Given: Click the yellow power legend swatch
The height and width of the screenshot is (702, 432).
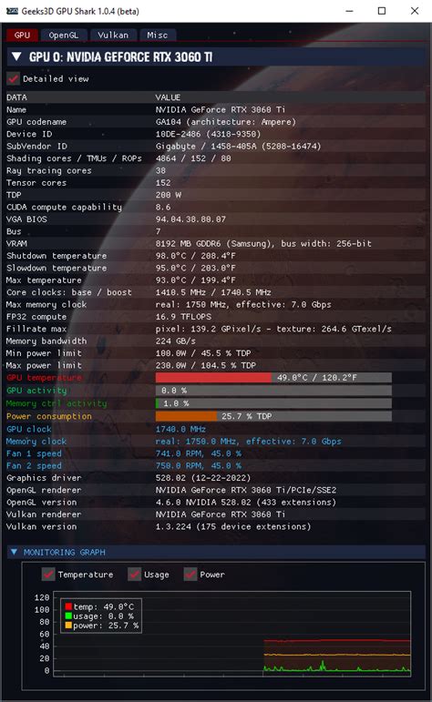Looking at the screenshot, I should tap(68, 626).
